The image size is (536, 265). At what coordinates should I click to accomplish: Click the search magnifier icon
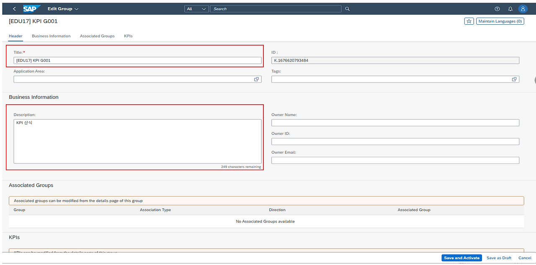[347, 8]
